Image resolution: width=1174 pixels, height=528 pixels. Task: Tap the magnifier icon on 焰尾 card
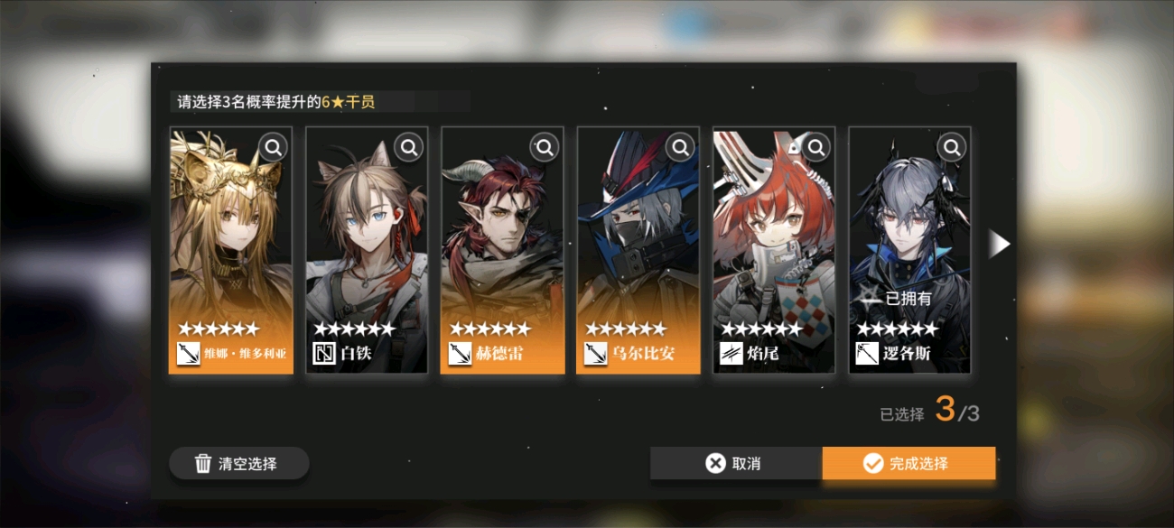pyautogui.click(x=816, y=146)
